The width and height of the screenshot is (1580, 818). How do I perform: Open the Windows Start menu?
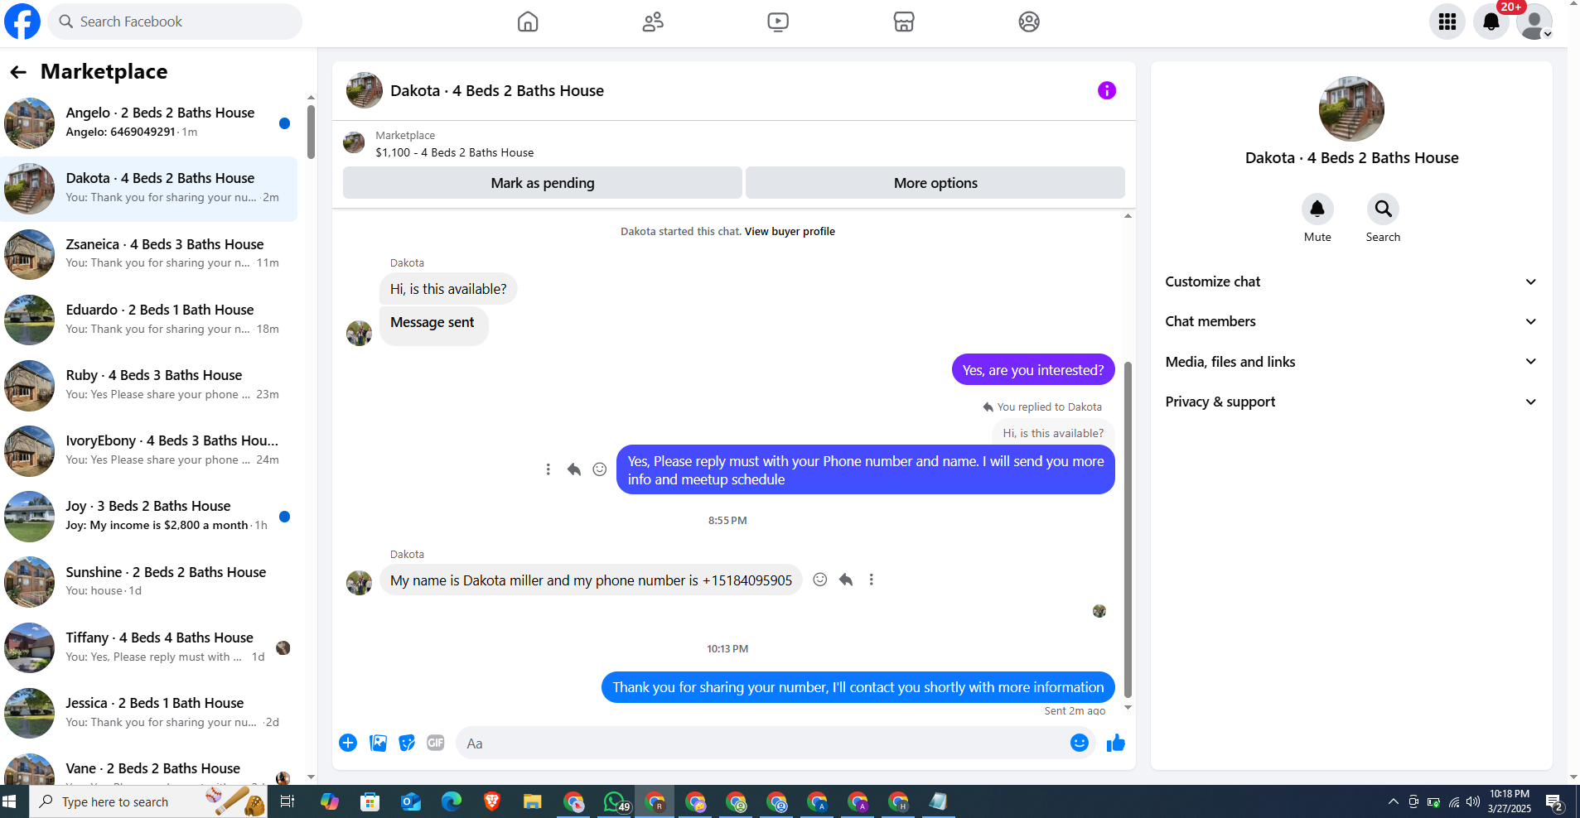click(x=11, y=801)
